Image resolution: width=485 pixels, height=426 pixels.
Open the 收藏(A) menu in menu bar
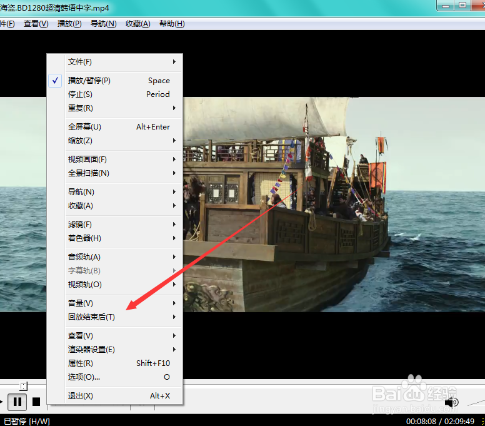click(138, 24)
